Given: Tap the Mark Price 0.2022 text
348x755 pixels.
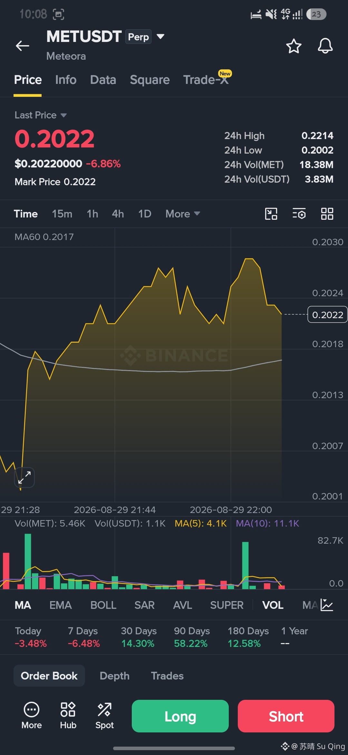Looking at the screenshot, I should 55,182.
